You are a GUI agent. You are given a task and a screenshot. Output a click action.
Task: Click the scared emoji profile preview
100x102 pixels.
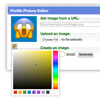click(24, 29)
